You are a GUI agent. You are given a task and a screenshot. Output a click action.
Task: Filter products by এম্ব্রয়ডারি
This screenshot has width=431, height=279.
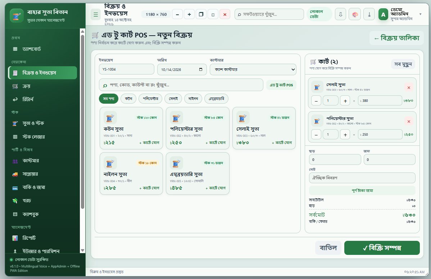216,99
